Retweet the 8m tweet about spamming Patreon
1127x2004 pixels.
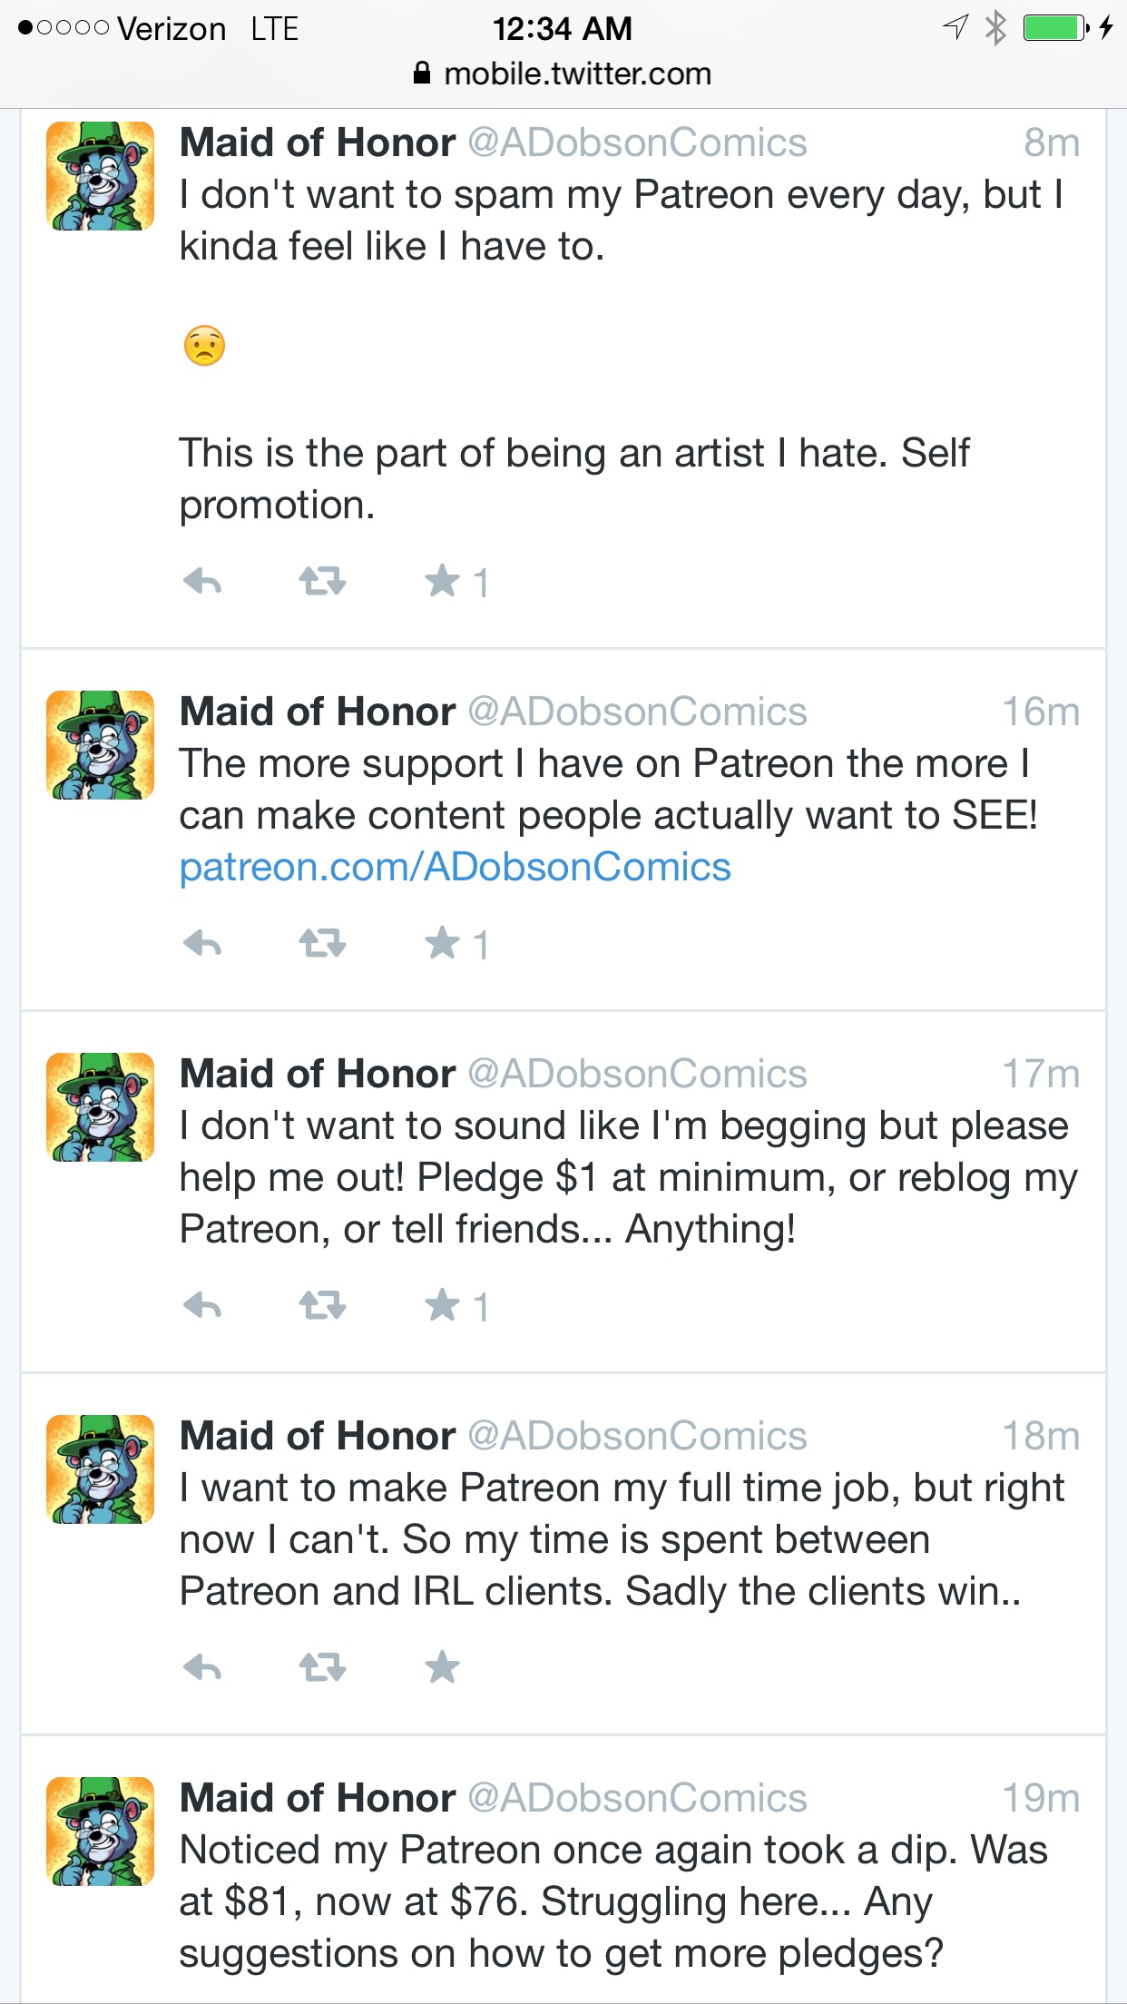pos(322,581)
